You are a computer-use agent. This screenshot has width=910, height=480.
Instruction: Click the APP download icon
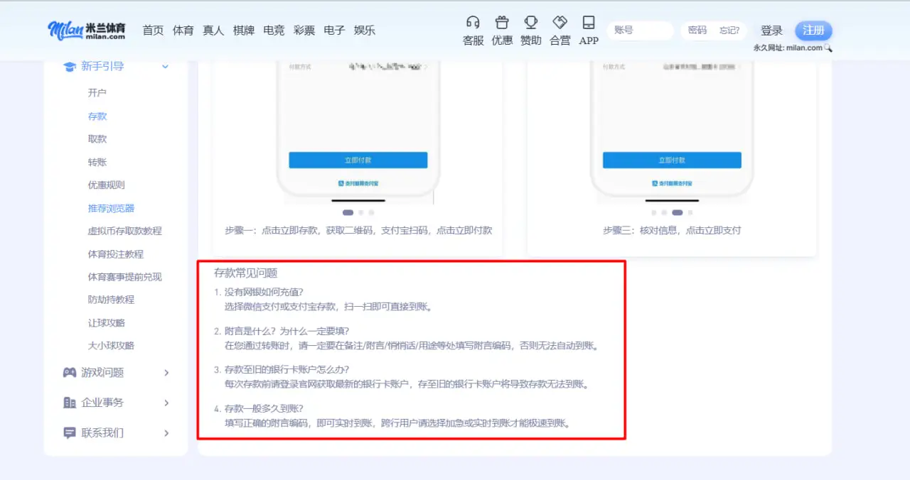(588, 22)
